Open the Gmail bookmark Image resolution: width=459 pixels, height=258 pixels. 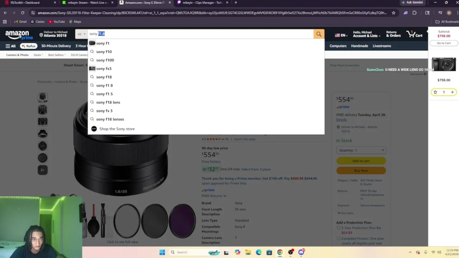[x=20, y=21]
